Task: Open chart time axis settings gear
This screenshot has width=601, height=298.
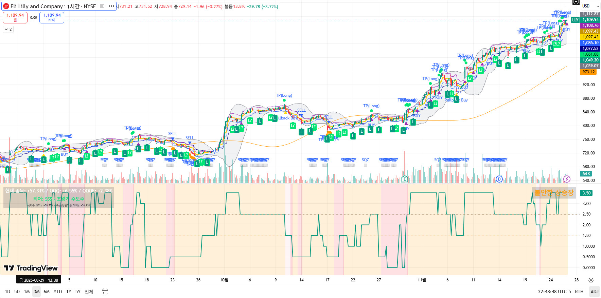Action: point(591,280)
